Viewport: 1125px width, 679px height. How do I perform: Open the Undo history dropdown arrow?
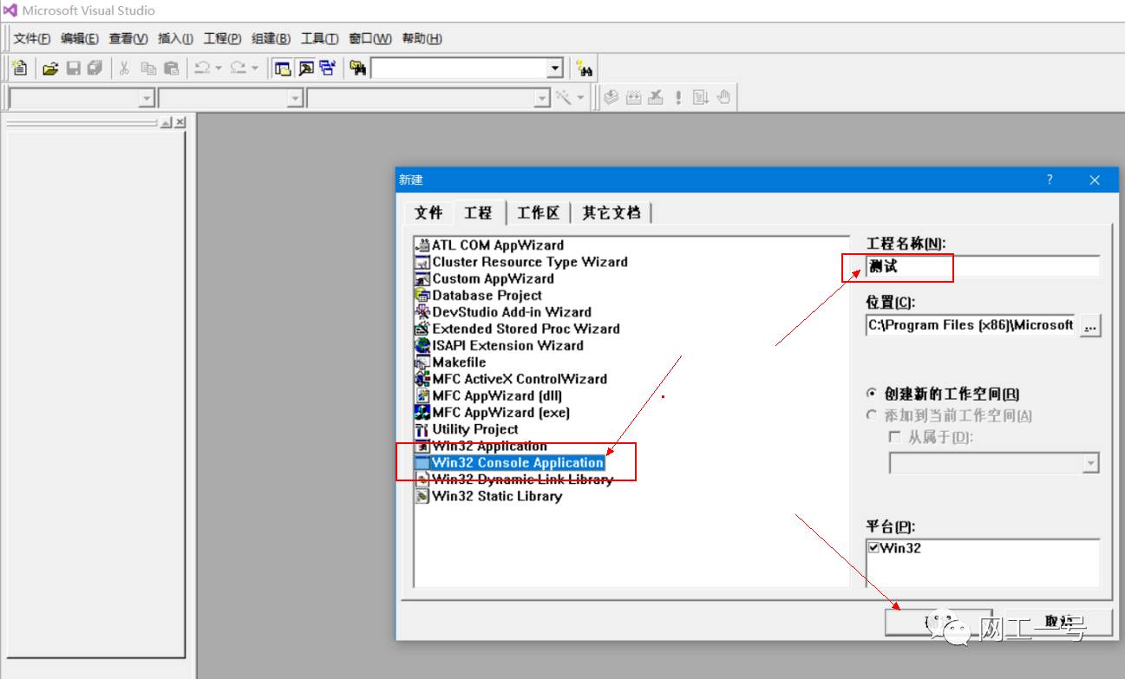(x=219, y=69)
